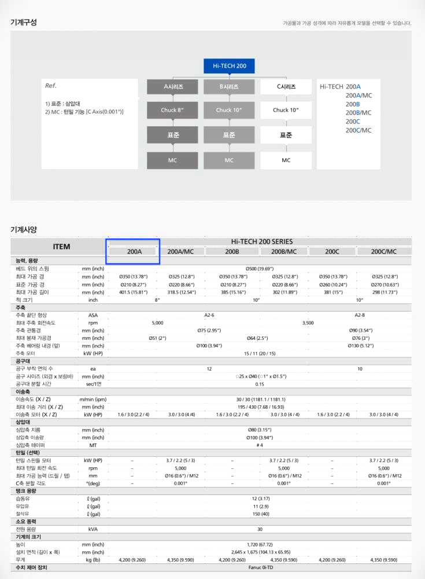Select the 200C column header in the table

pyautogui.click(x=332, y=251)
